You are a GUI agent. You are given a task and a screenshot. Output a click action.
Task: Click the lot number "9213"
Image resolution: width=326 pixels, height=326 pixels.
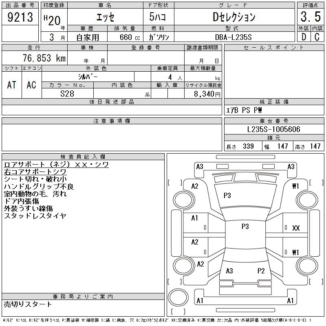[x=20, y=17]
